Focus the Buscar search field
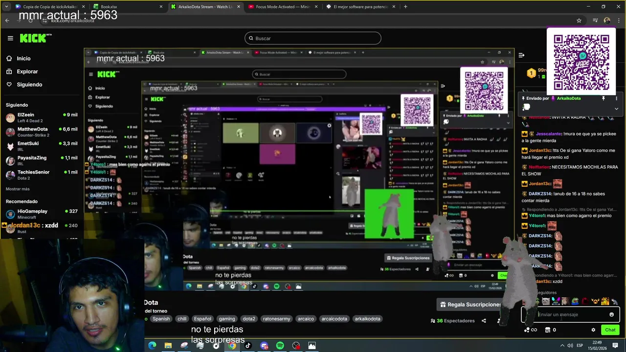The width and height of the screenshot is (626, 352). pyautogui.click(x=313, y=38)
